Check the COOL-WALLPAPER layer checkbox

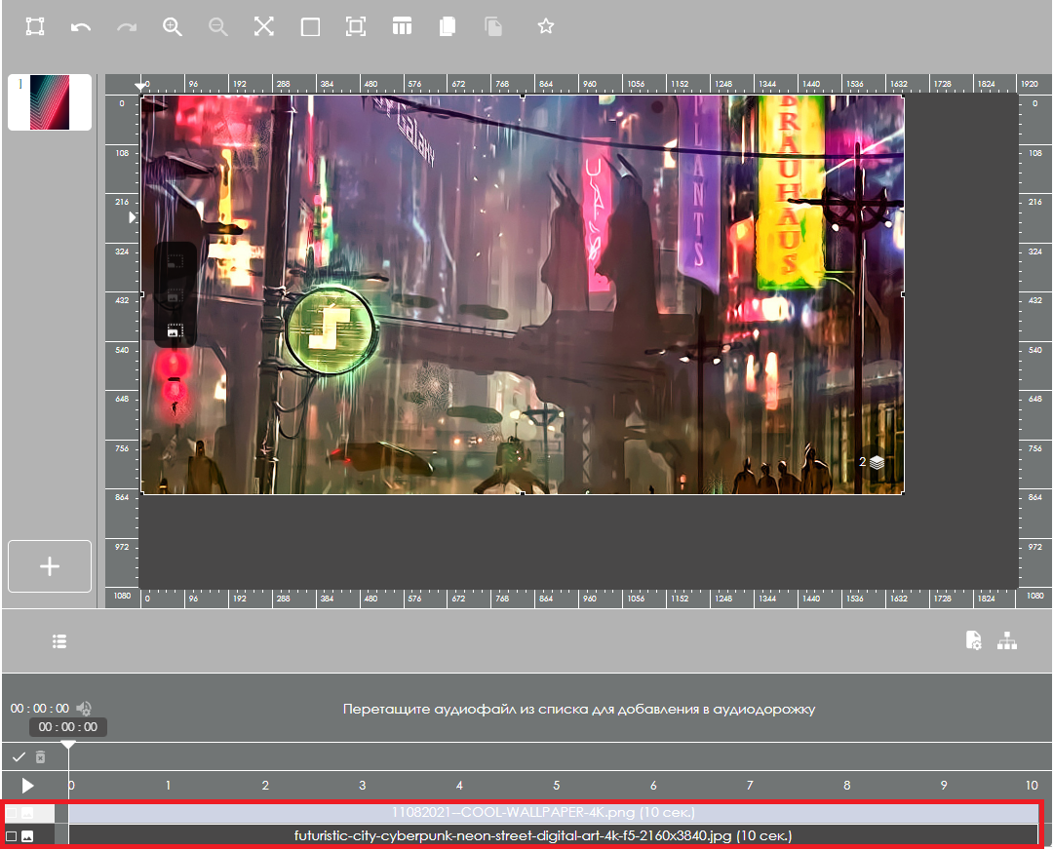pyautogui.click(x=12, y=812)
